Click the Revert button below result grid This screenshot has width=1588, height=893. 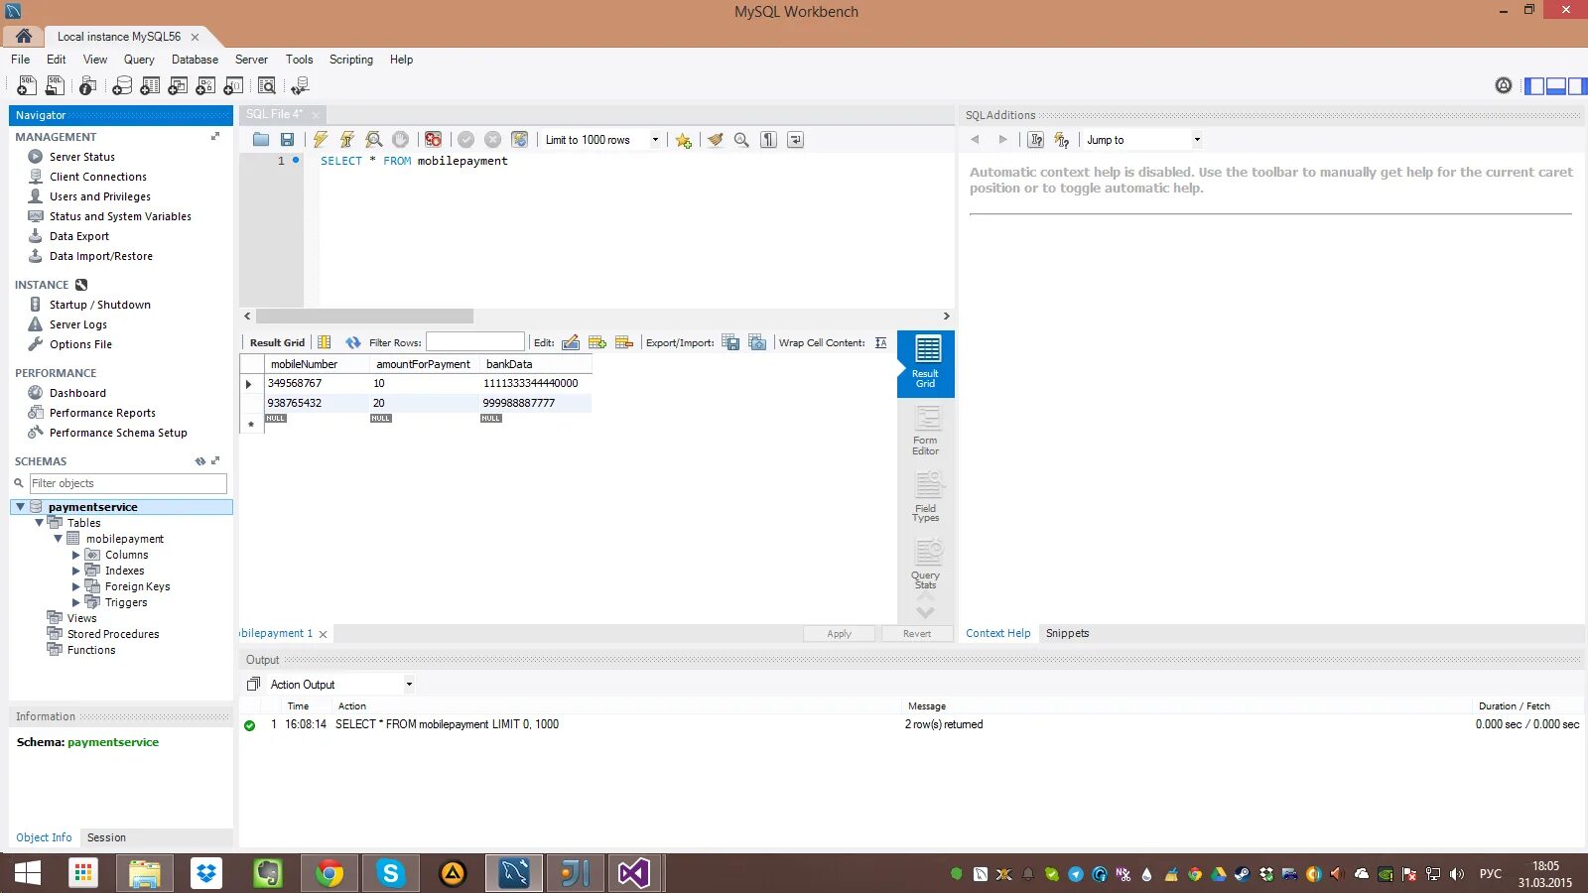(917, 634)
